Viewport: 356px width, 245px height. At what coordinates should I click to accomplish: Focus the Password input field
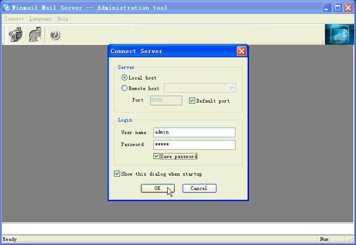pos(194,145)
